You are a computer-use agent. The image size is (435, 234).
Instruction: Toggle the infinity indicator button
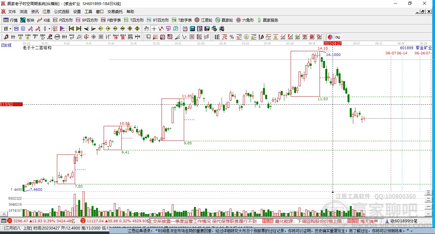[338, 37]
